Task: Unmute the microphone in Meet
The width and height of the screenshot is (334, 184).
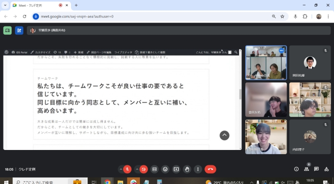Action: pos(127,169)
